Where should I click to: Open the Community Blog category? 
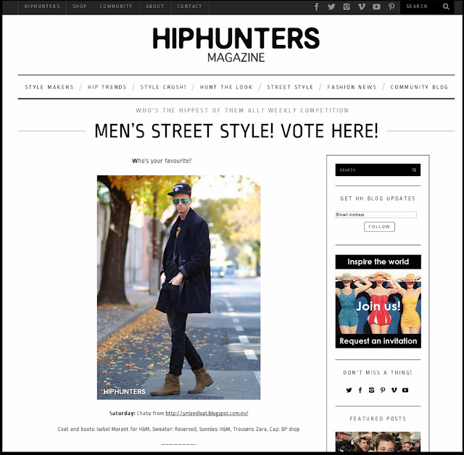[419, 87]
